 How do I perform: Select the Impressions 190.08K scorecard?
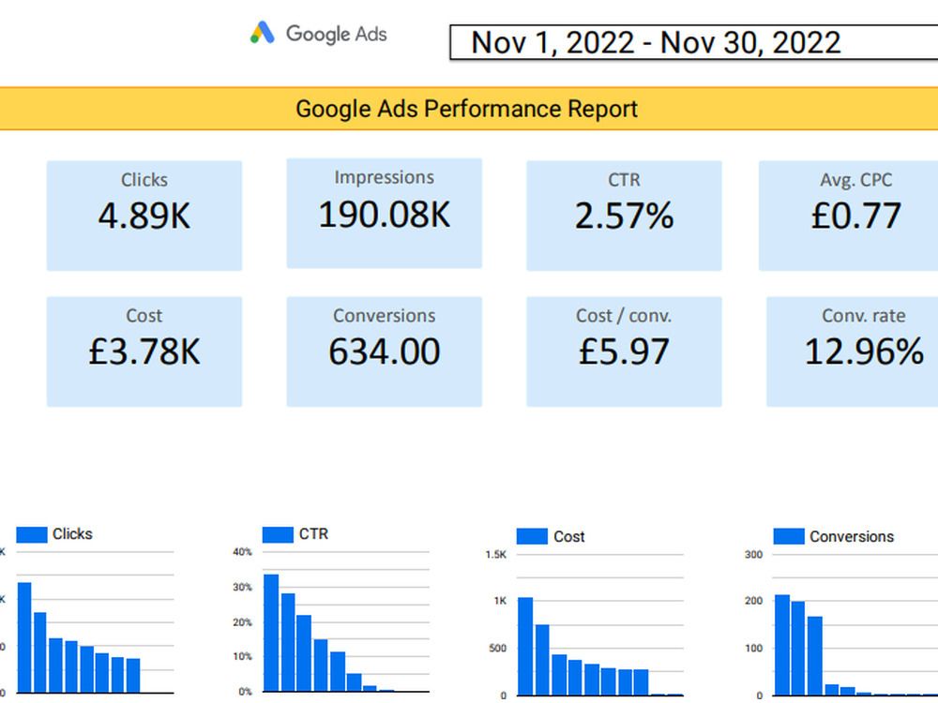coord(384,213)
